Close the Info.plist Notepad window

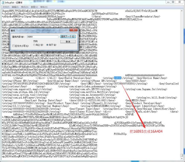point(181,2)
